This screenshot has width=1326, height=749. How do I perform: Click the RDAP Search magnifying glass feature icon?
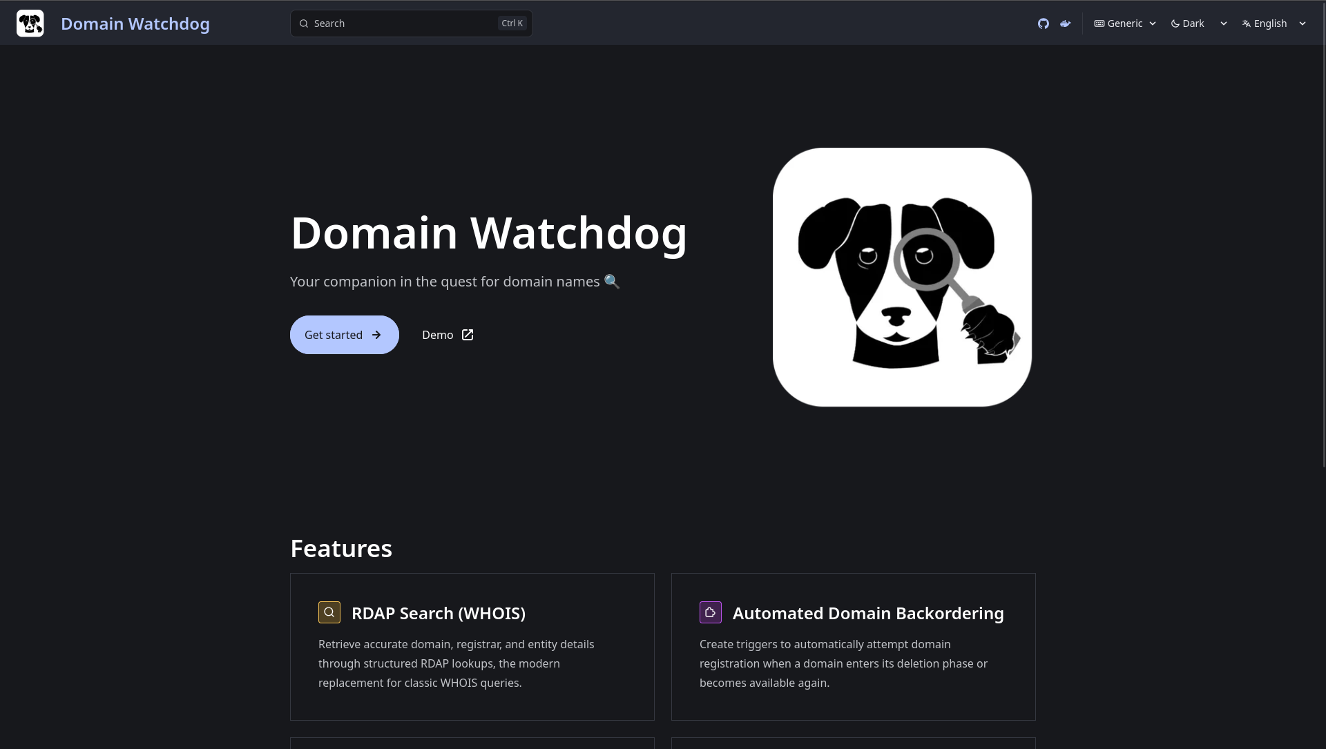329,612
